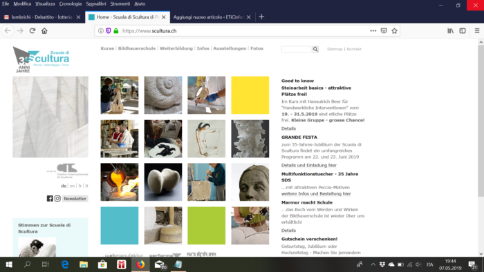Open Details und Einladung hier link

pos(308,166)
